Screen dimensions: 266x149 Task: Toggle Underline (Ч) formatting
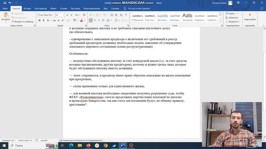pyautogui.click(x=48, y=20)
